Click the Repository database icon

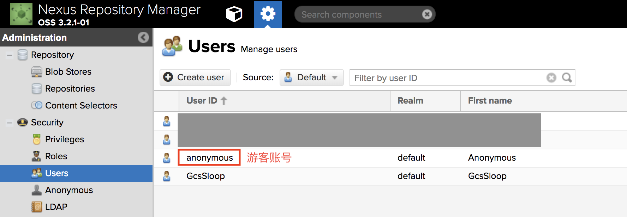click(x=23, y=55)
